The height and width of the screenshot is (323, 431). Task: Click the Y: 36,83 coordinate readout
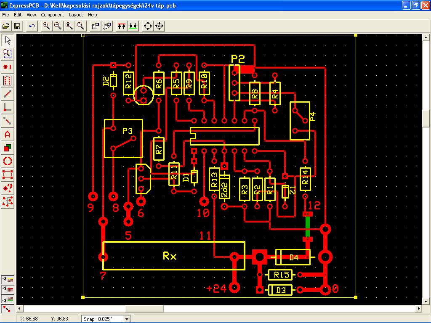(x=59, y=319)
